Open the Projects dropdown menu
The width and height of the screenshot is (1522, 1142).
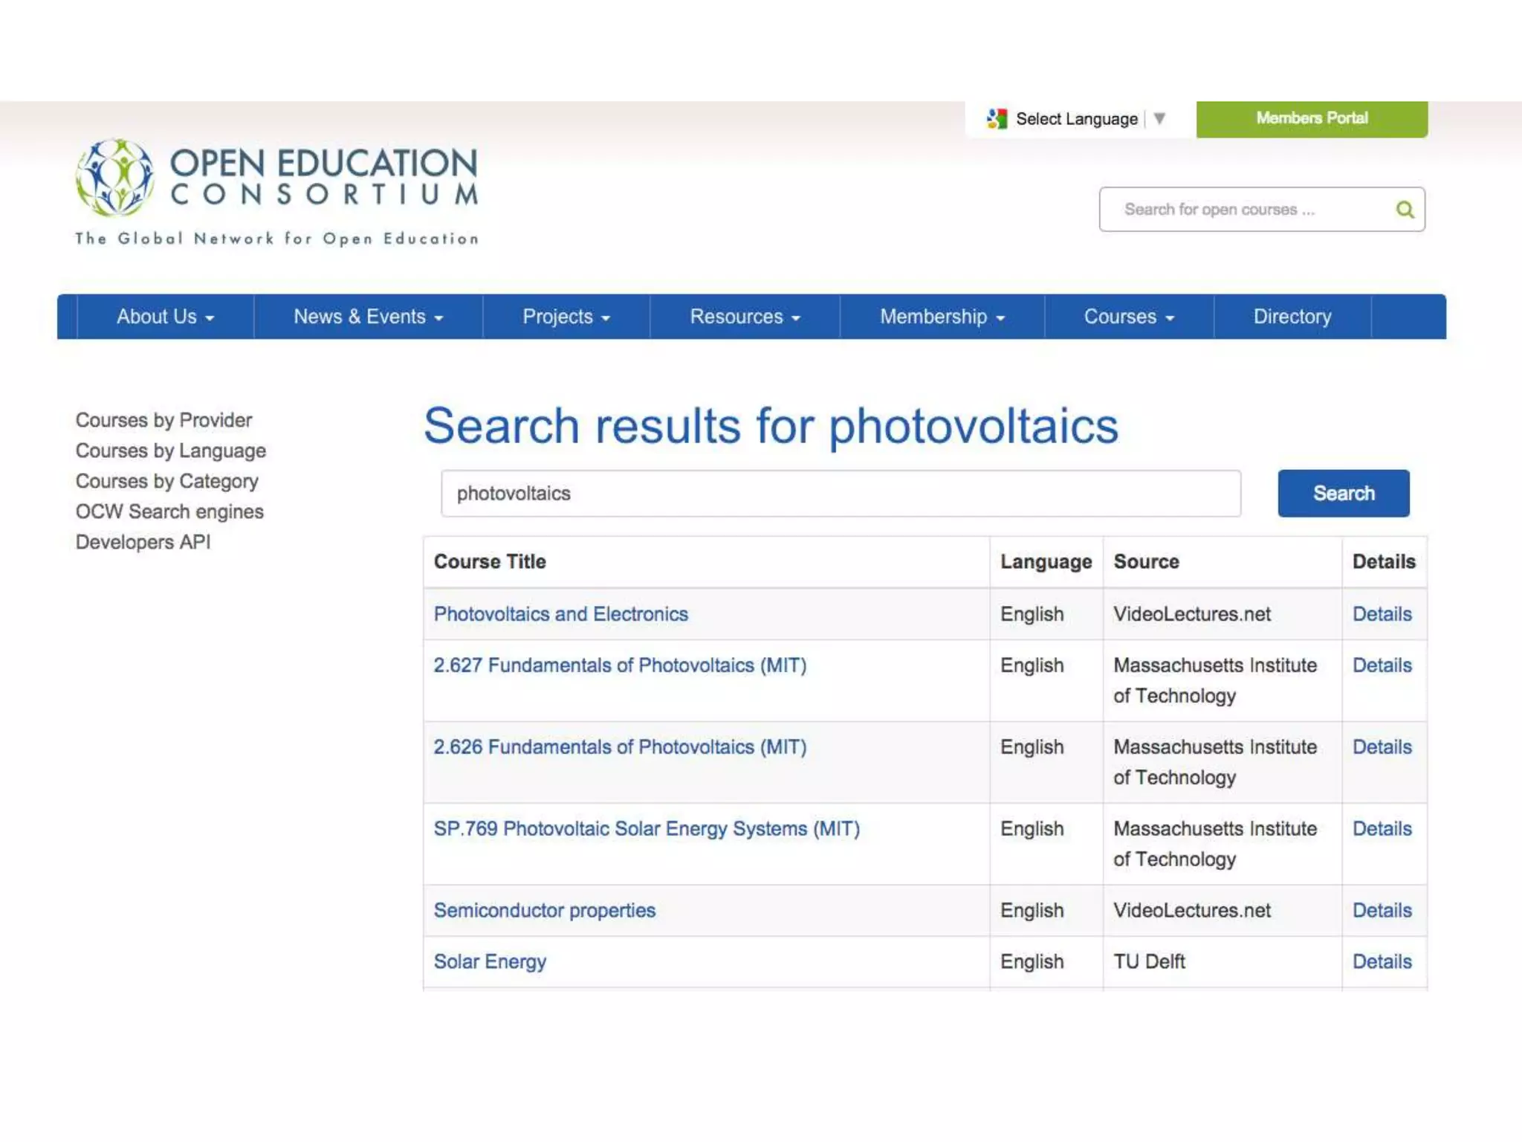566,317
